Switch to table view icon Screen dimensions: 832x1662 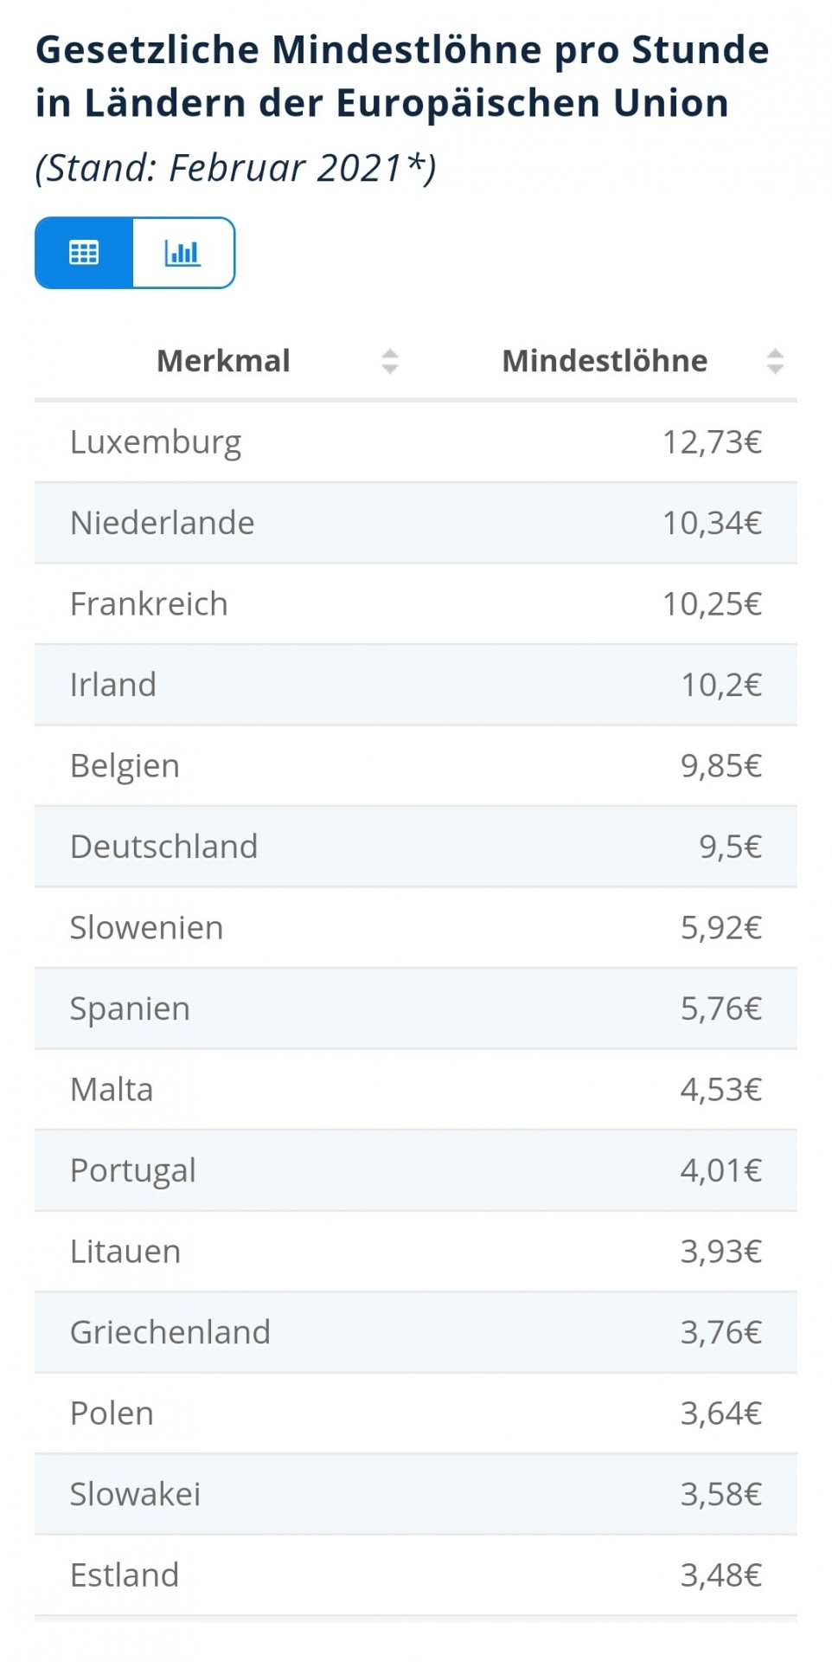click(x=84, y=253)
